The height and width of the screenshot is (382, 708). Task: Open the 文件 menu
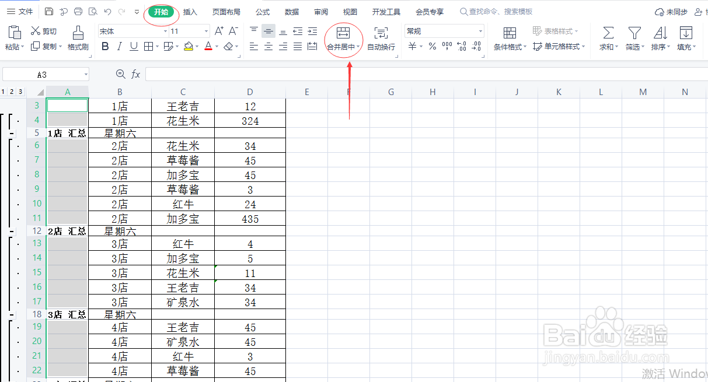tap(20, 12)
